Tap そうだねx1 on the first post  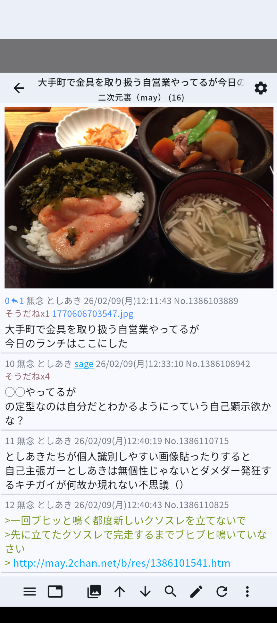pyautogui.click(x=27, y=314)
